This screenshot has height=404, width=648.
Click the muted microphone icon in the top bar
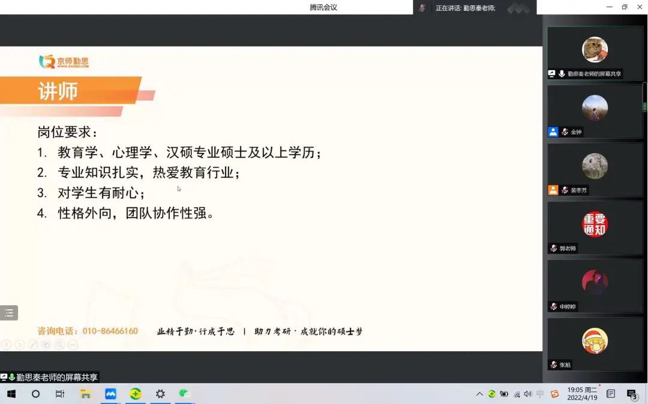click(x=422, y=8)
